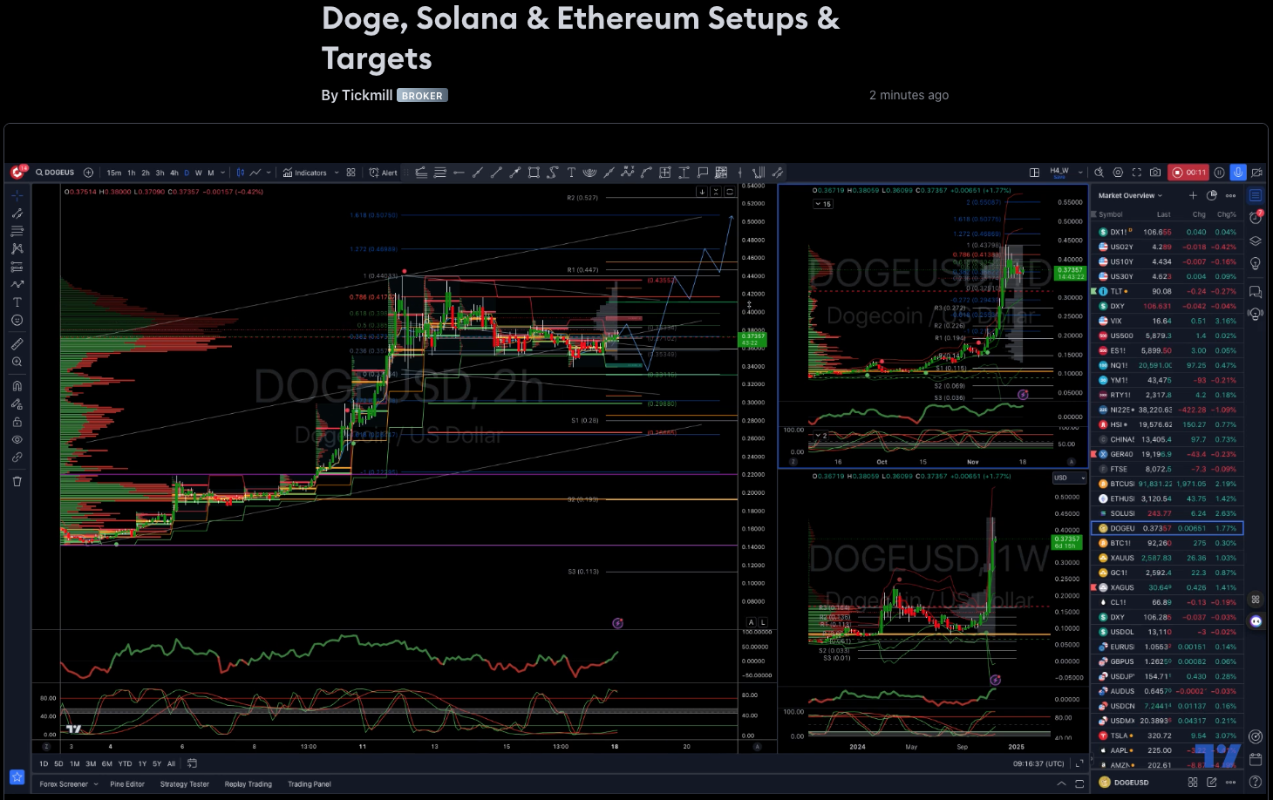Select the callout note tool in top toolbar
Viewport: 1273px width, 800px height.
(x=703, y=173)
